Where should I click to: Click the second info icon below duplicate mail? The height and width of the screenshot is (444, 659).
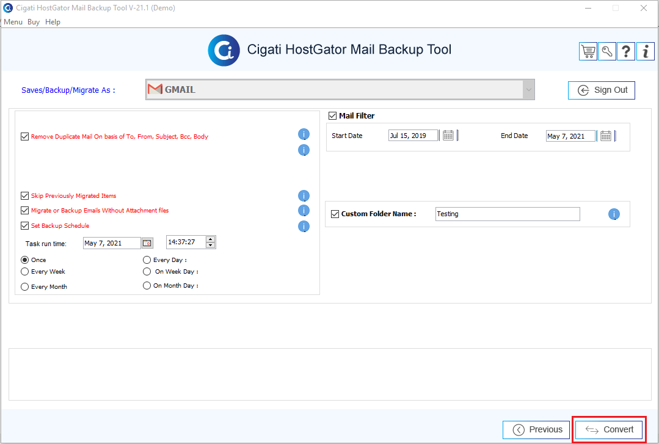304,150
